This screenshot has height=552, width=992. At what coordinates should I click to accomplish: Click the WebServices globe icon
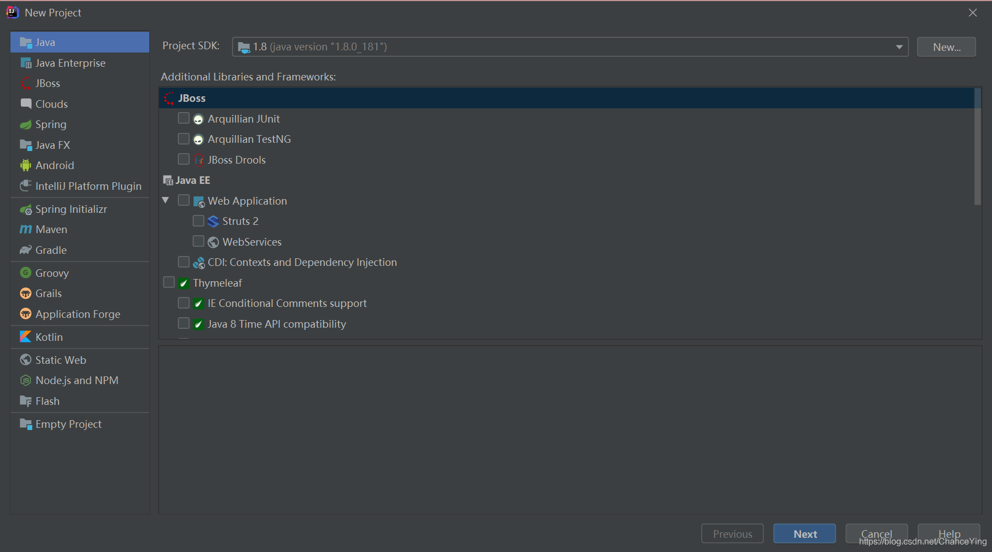click(x=213, y=242)
